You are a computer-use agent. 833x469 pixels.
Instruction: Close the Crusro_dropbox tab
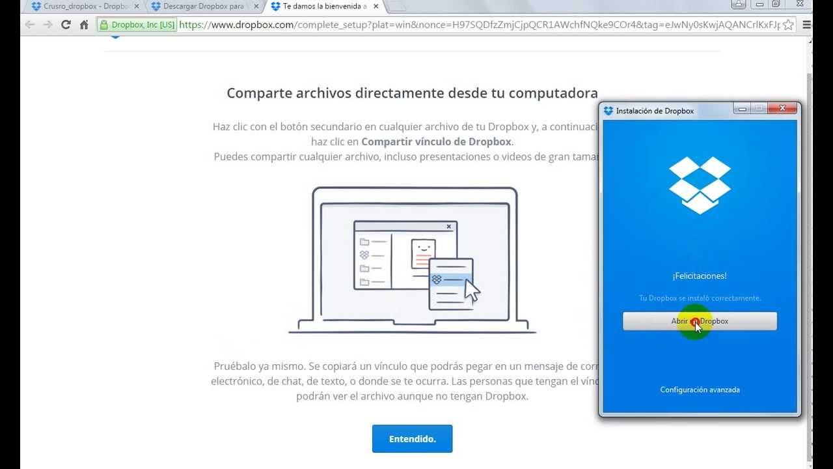click(x=136, y=7)
